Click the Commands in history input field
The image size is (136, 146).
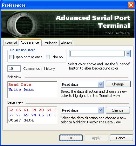tap(14, 69)
